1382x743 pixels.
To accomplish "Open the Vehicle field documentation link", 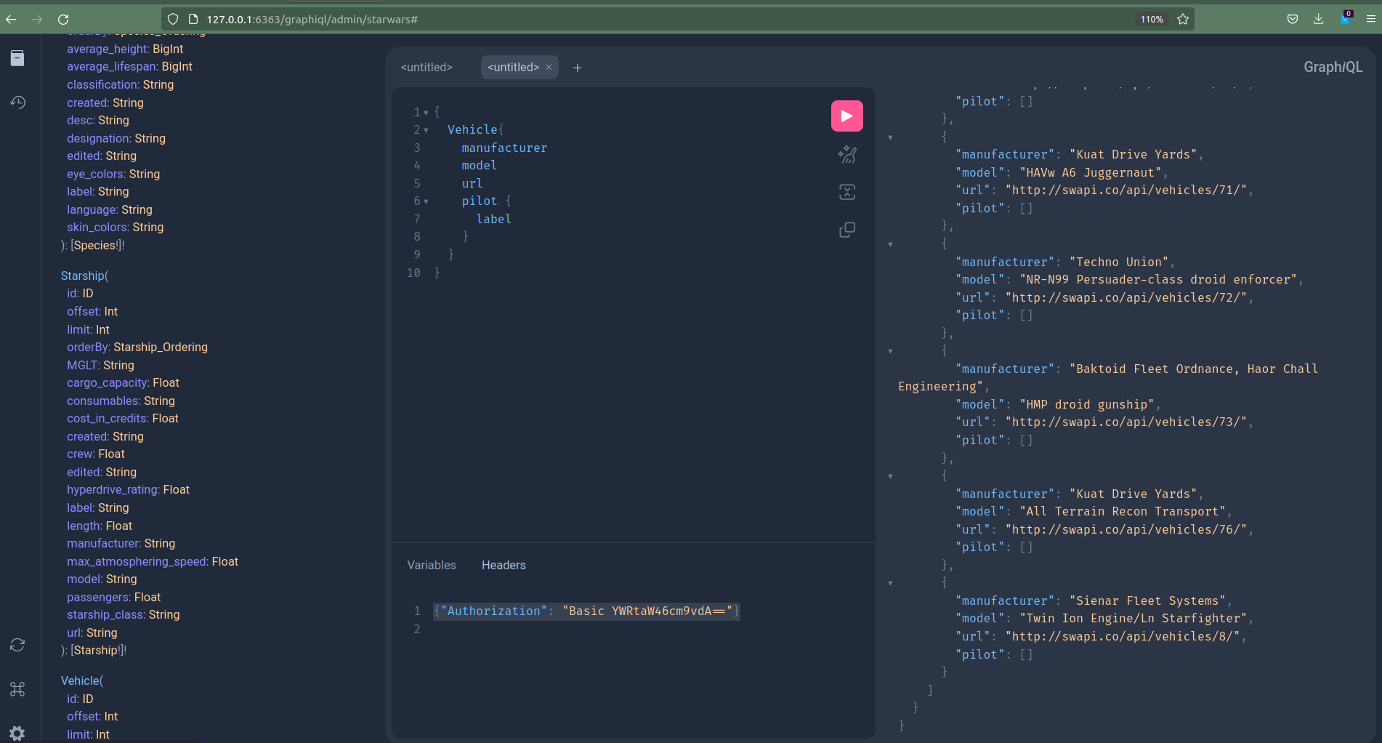I will point(80,680).
